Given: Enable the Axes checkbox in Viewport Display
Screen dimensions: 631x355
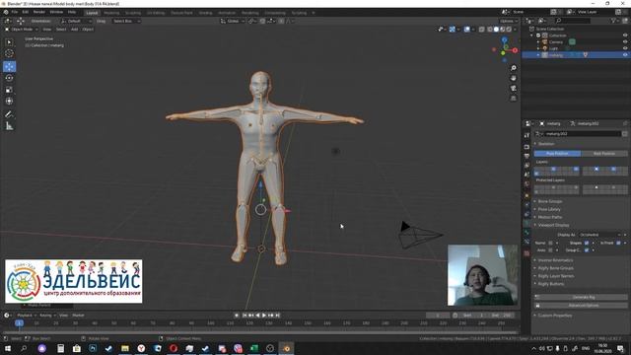Looking at the screenshot, I should [550, 249].
